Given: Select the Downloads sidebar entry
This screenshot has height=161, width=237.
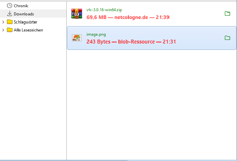Looking at the screenshot, I should tap(33, 14).
